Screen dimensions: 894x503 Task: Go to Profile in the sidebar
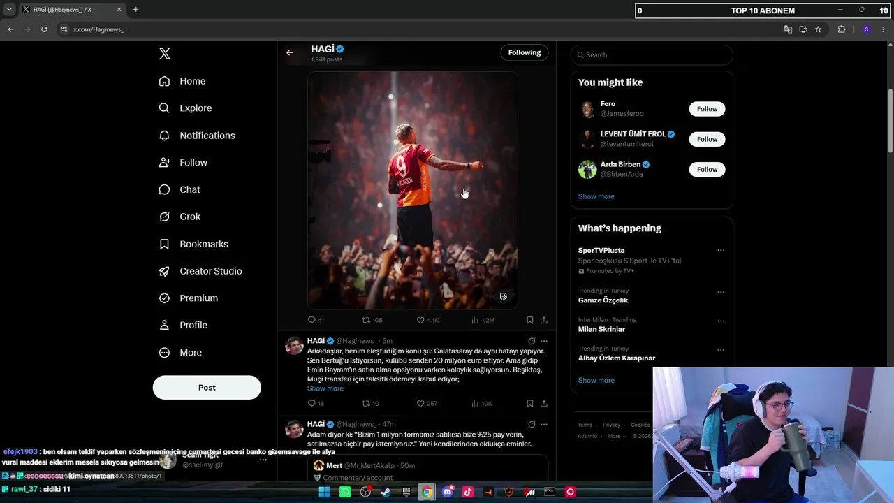coord(183,325)
